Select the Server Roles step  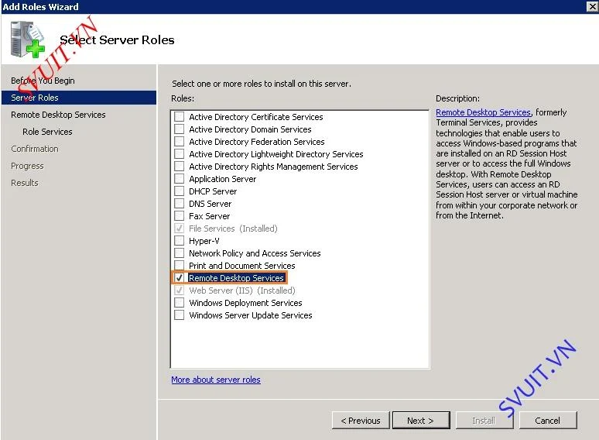[x=79, y=98]
